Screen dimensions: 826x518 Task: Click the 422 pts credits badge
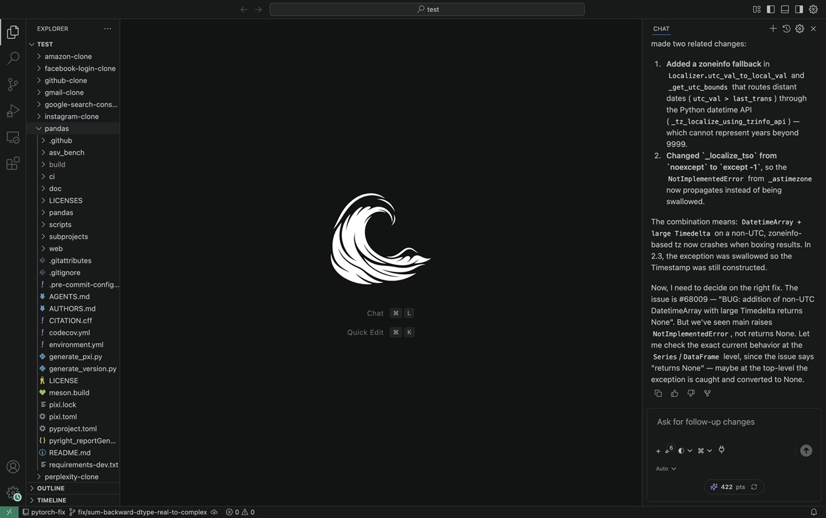734,487
